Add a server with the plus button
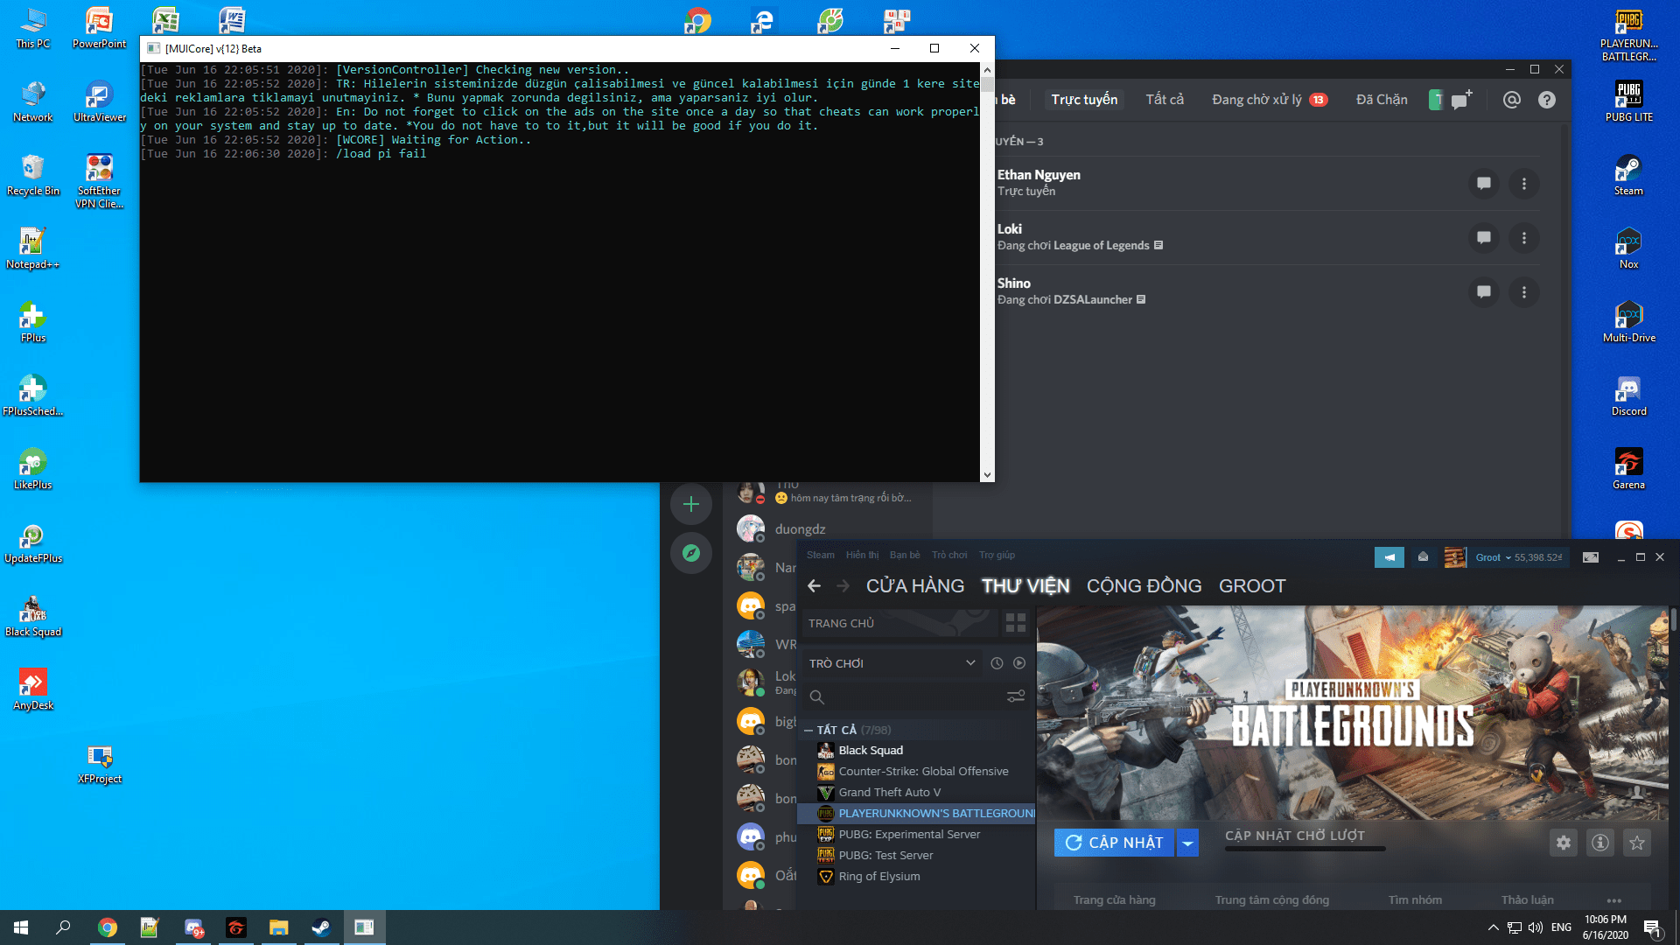 691,504
